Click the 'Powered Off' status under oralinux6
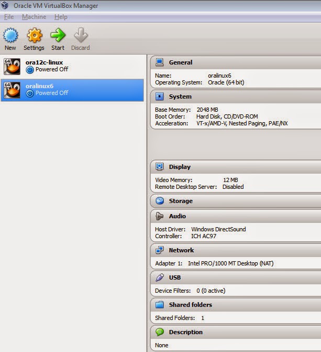 [x=52, y=93]
